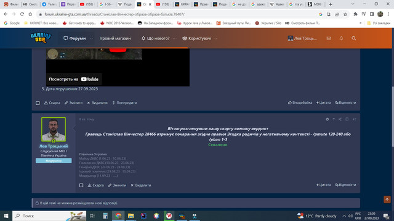Open Chrome tab search dropdown
Screen dimensions: 394x221
pos(353,4)
